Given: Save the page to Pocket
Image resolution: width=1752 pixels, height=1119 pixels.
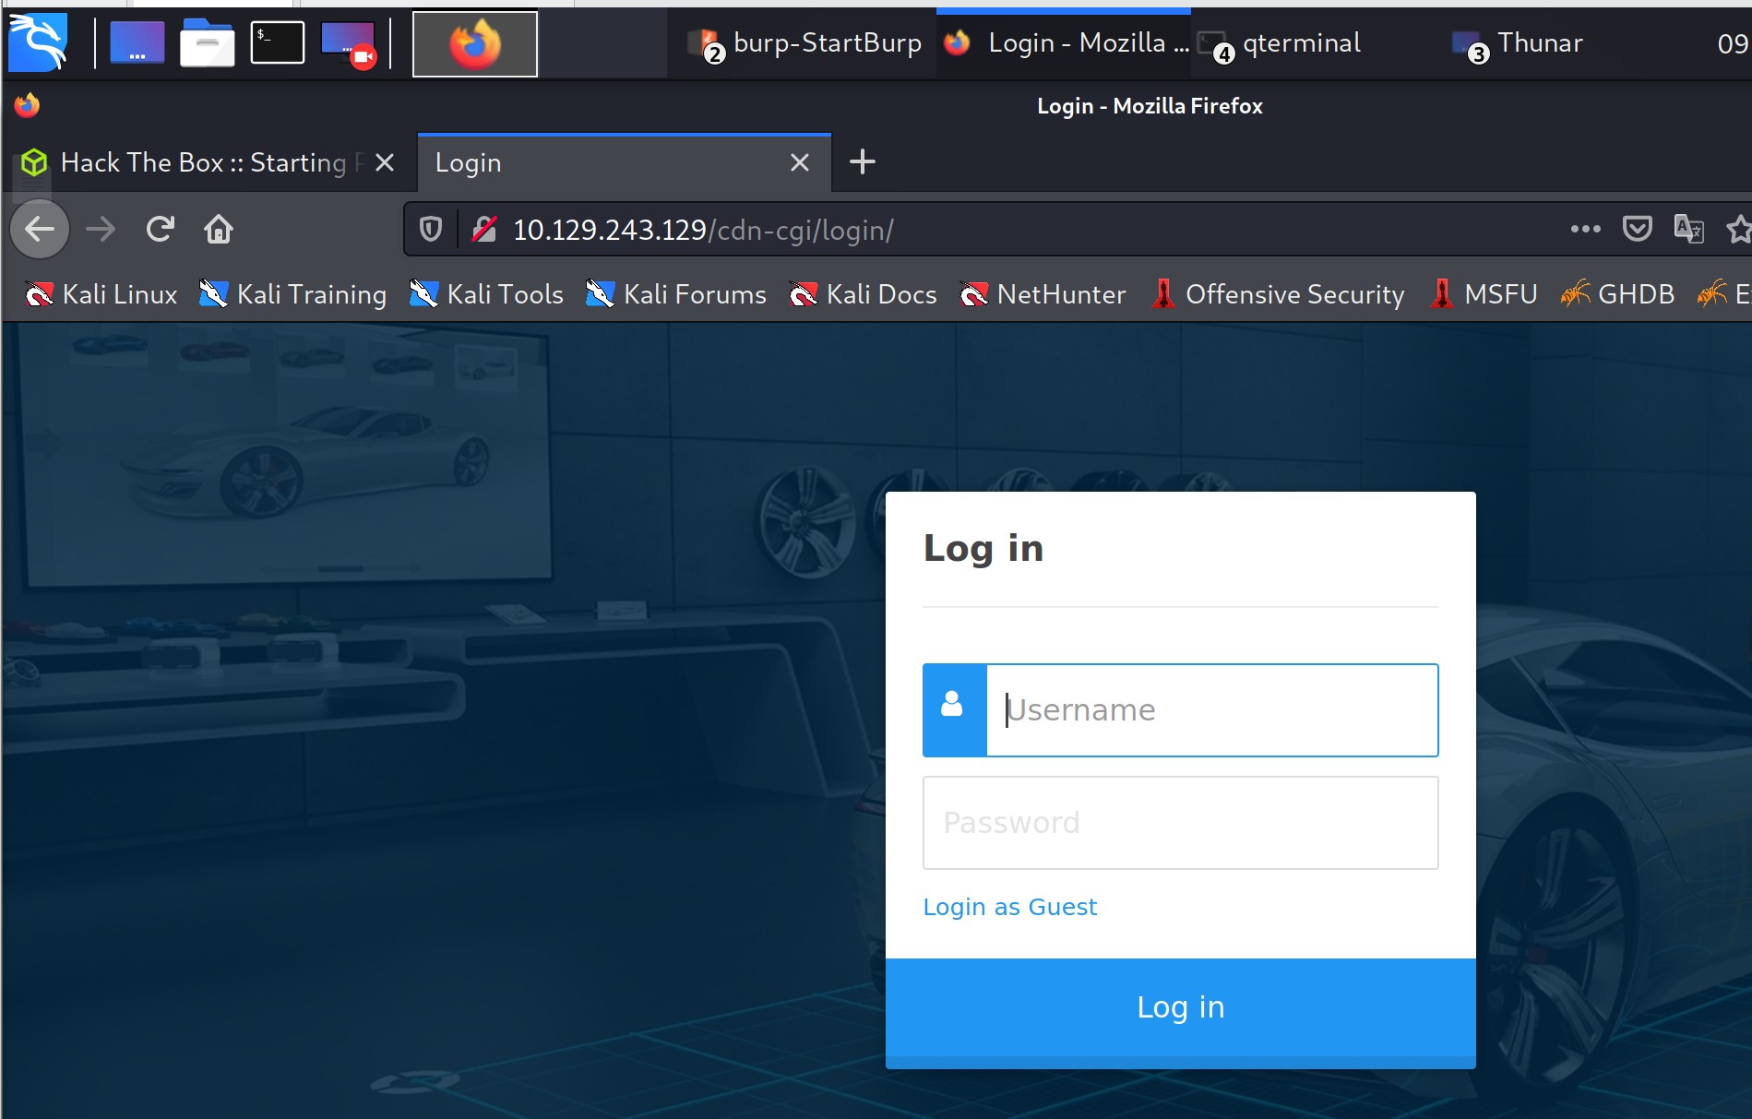Looking at the screenshot, I should click(1637, 229).
